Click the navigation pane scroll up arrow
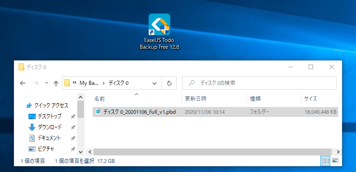The height and width of the screenshot is (172, 356). (x=80, y=97)
